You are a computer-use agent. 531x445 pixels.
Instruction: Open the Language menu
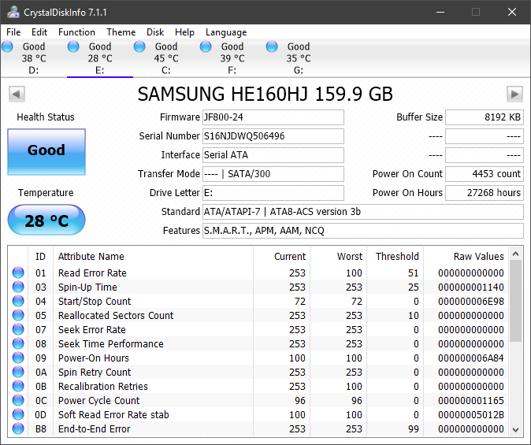point(226,32)
